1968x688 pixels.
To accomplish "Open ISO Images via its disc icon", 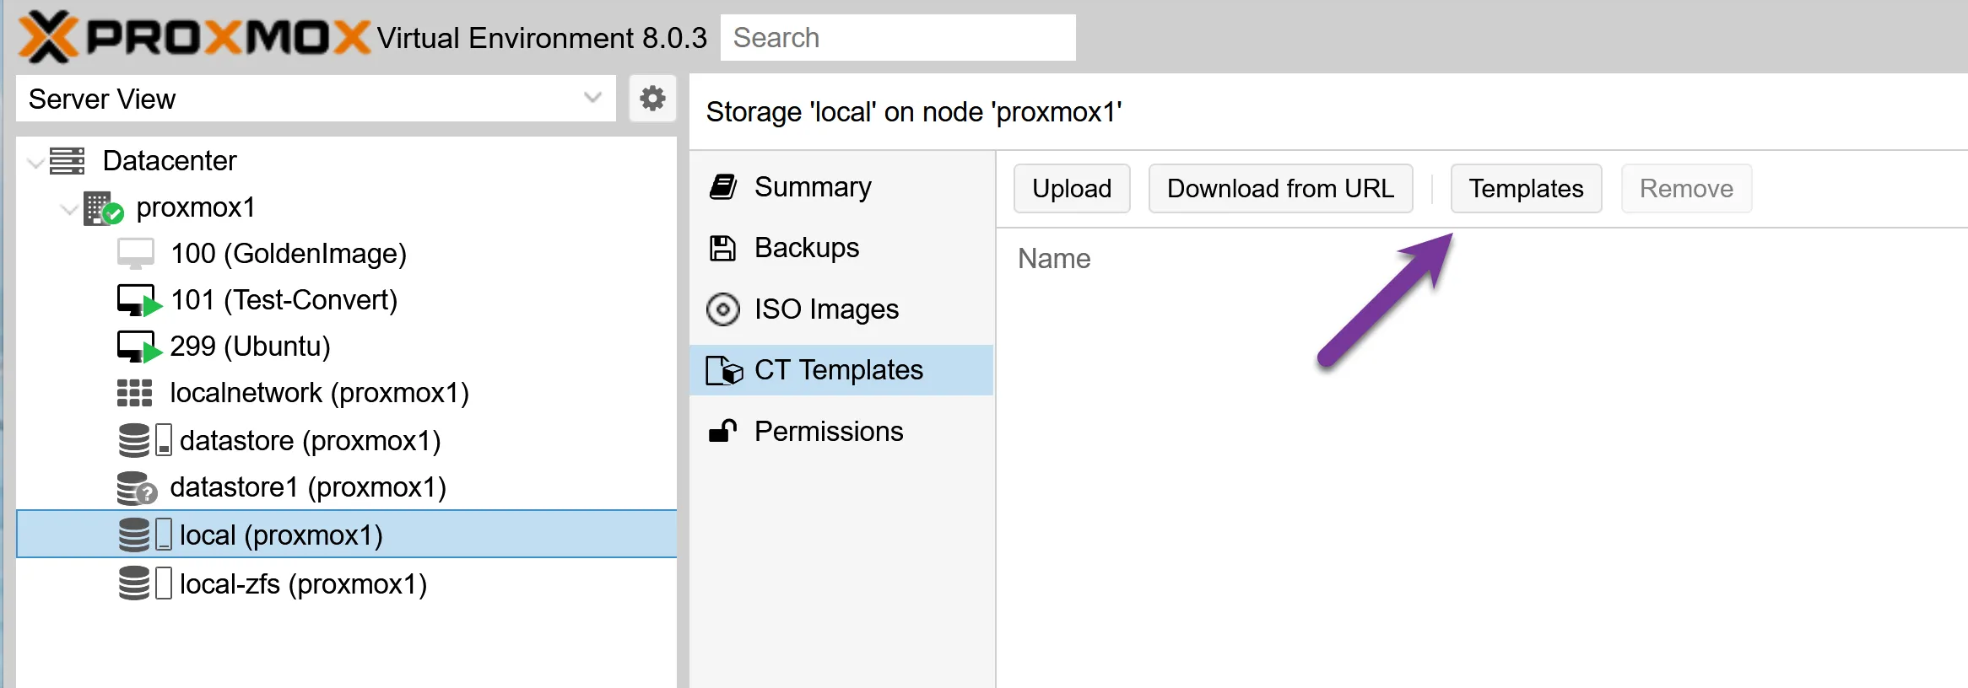I will 724,309.
